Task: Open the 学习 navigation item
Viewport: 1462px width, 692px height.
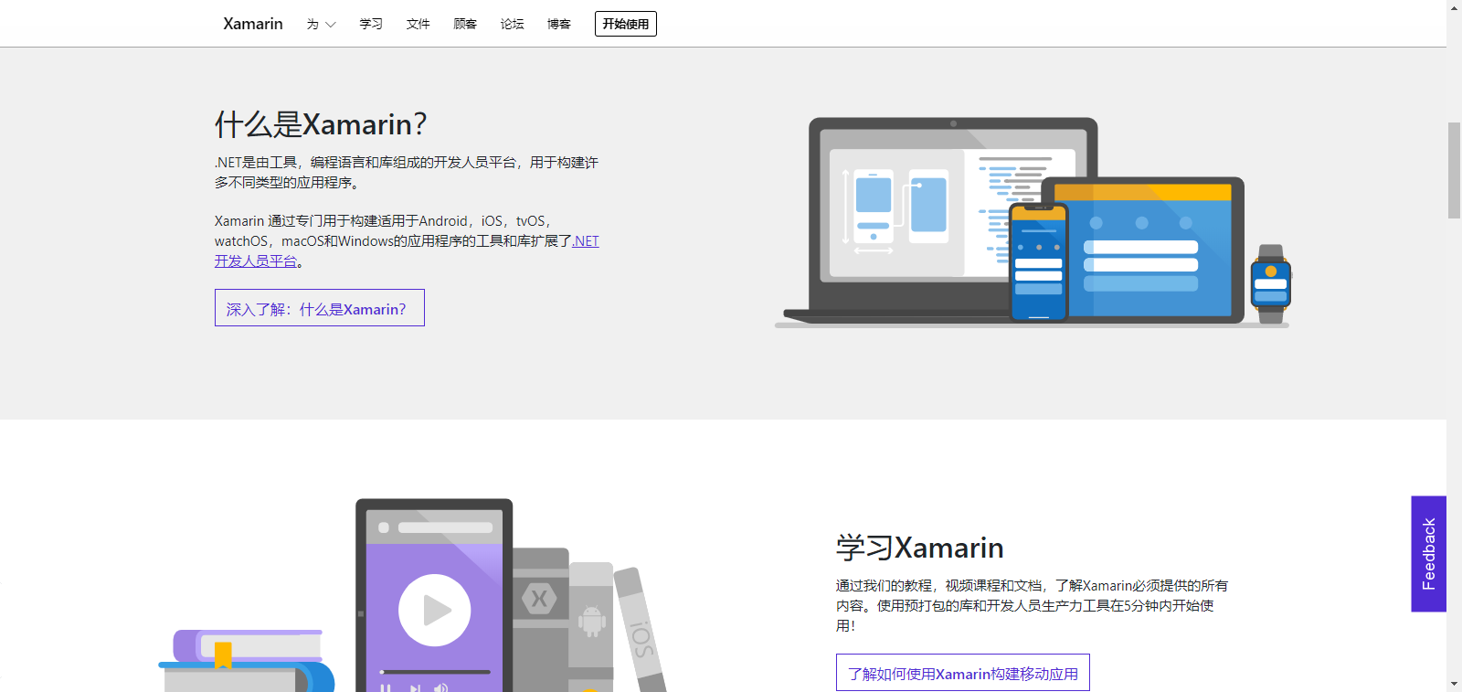Action: click(x=371, y=25)
